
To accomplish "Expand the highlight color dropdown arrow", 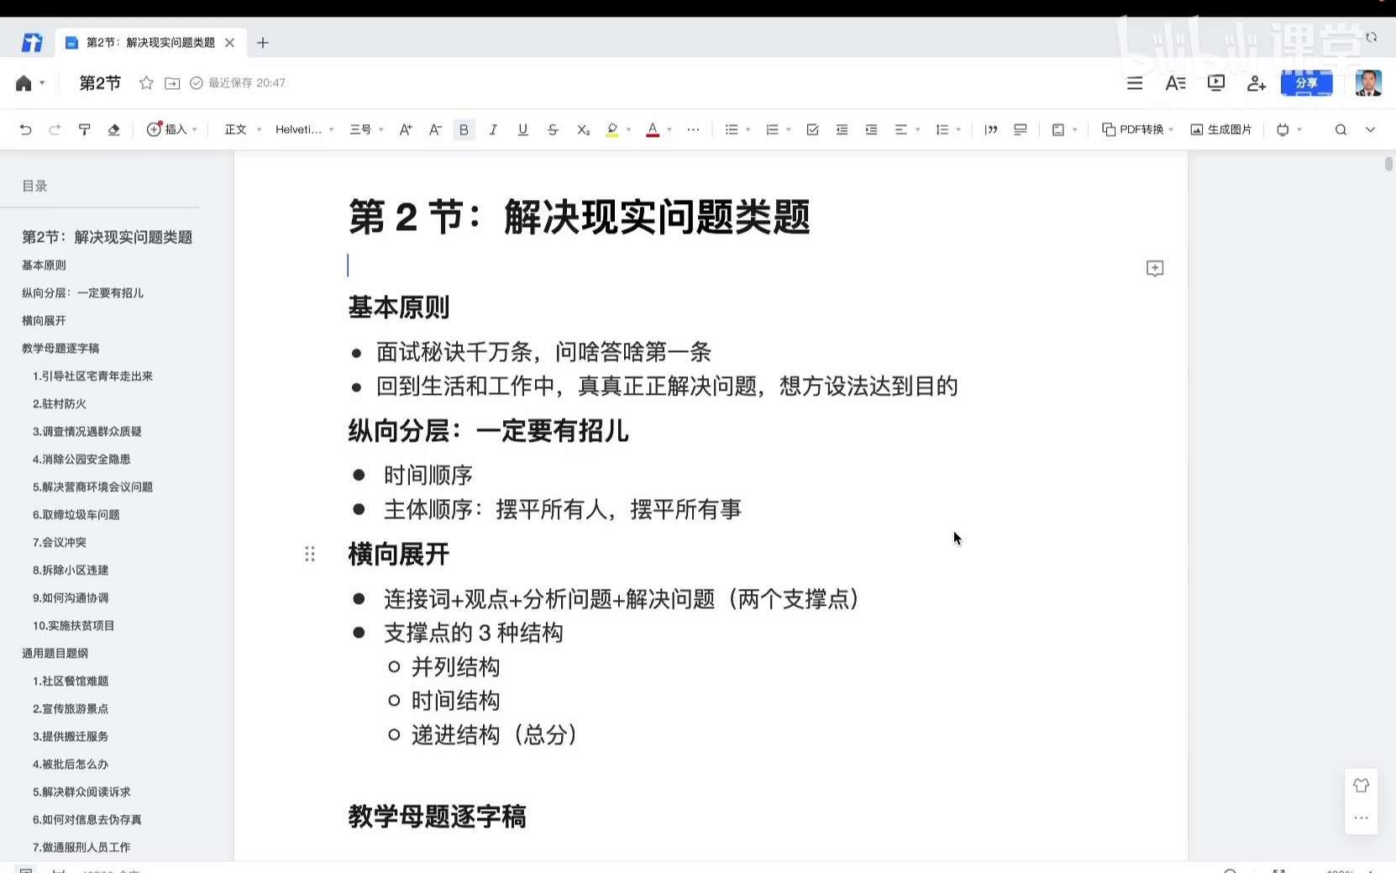I will tap(628, 129).
